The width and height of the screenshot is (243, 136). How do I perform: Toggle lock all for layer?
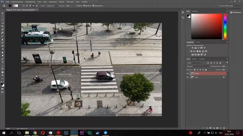pyautogui.click(x=206, y=70)
